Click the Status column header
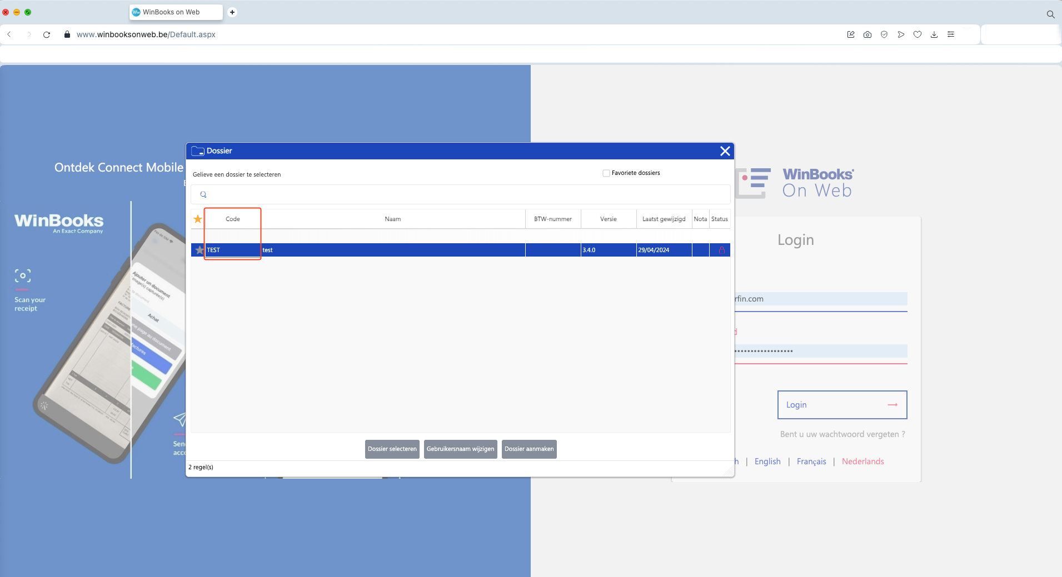The height and width of the screenshot is (577, 1062). click(x=720, y=219)
